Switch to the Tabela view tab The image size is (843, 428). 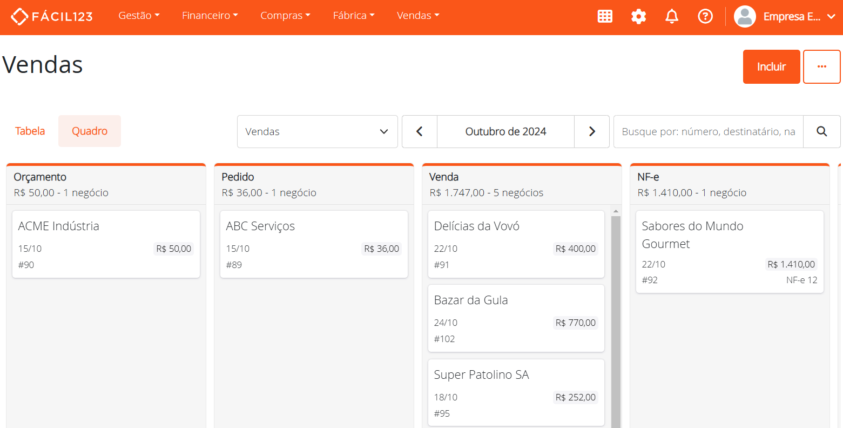point(30,131)
